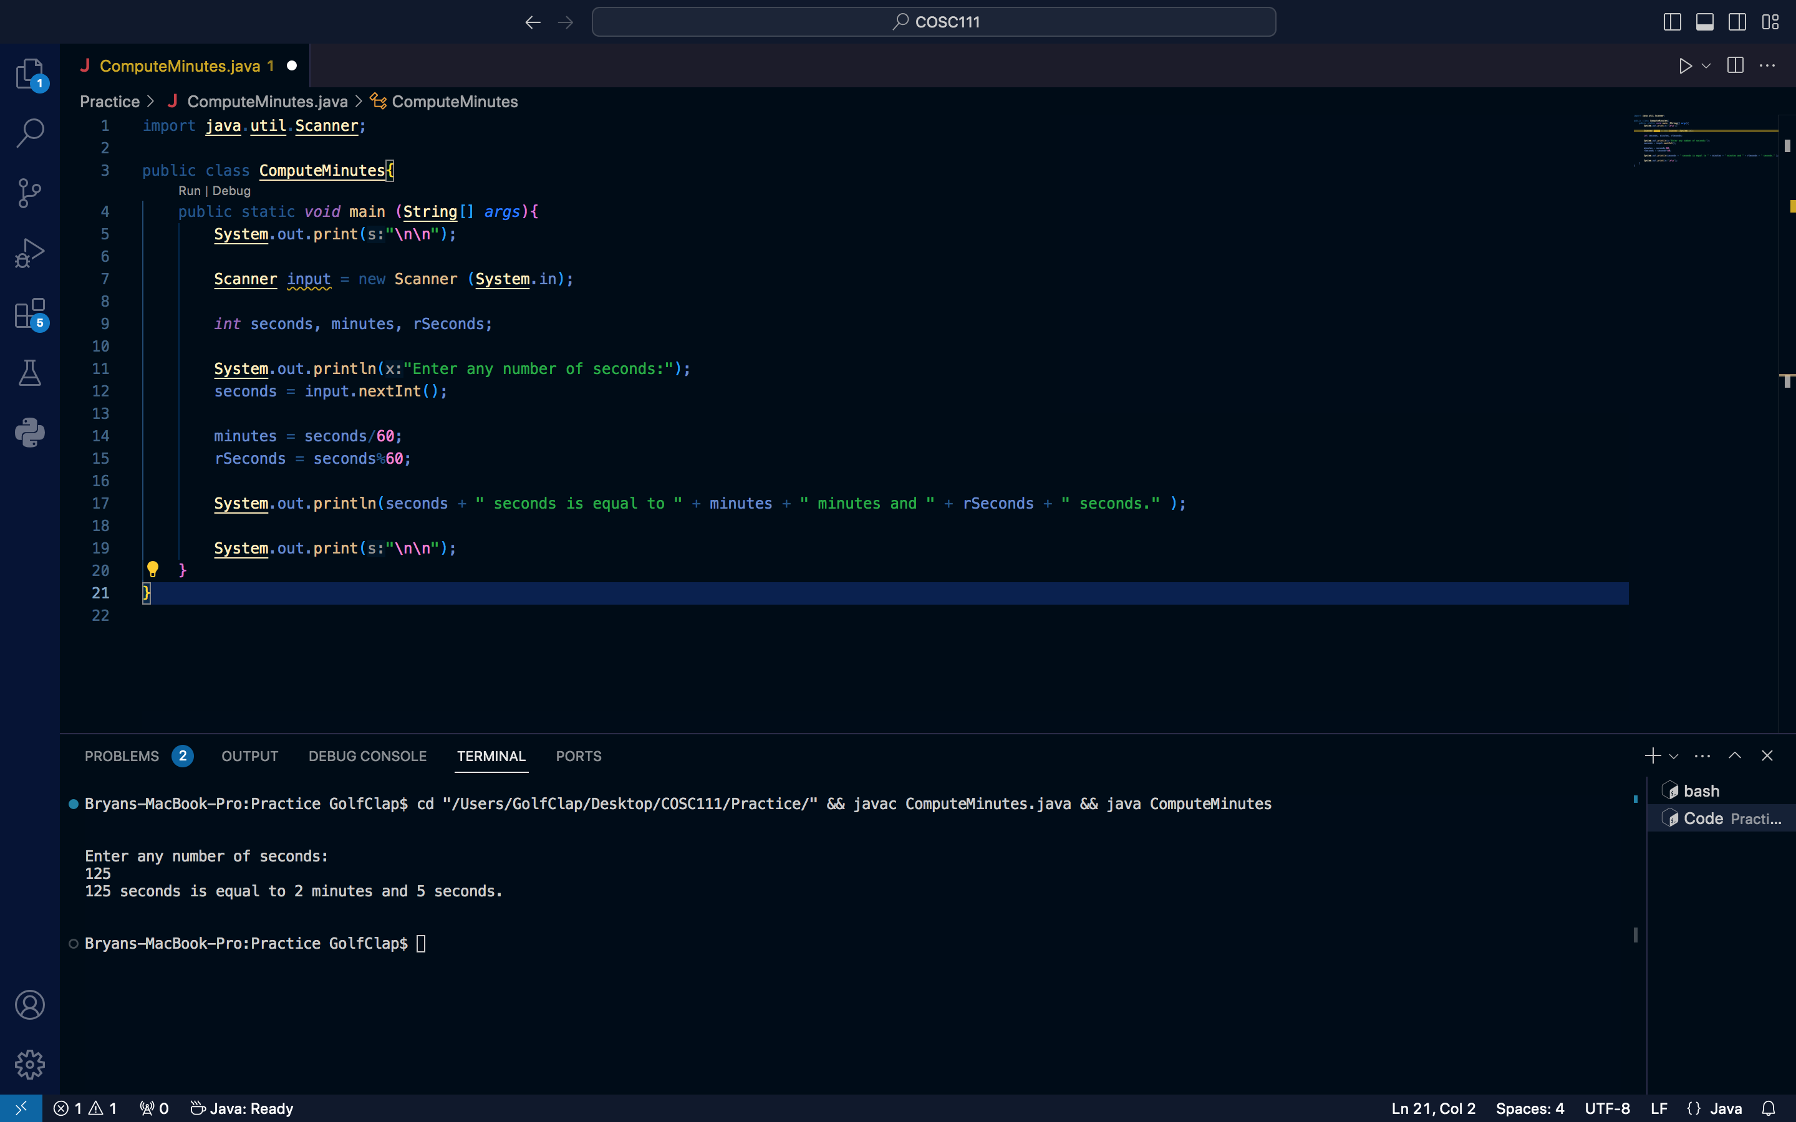Click the ports forwarded status item
This screenshot has height=1122, width=1796.
coord(155,1108)
